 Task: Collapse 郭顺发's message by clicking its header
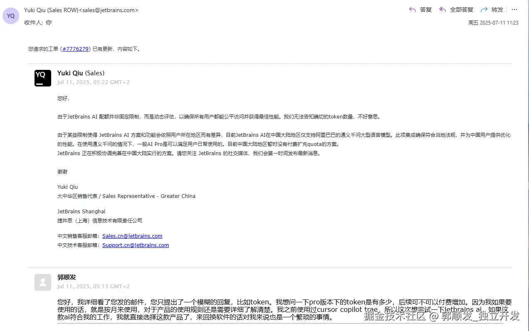pyautogui.click(x=66, y=277)
